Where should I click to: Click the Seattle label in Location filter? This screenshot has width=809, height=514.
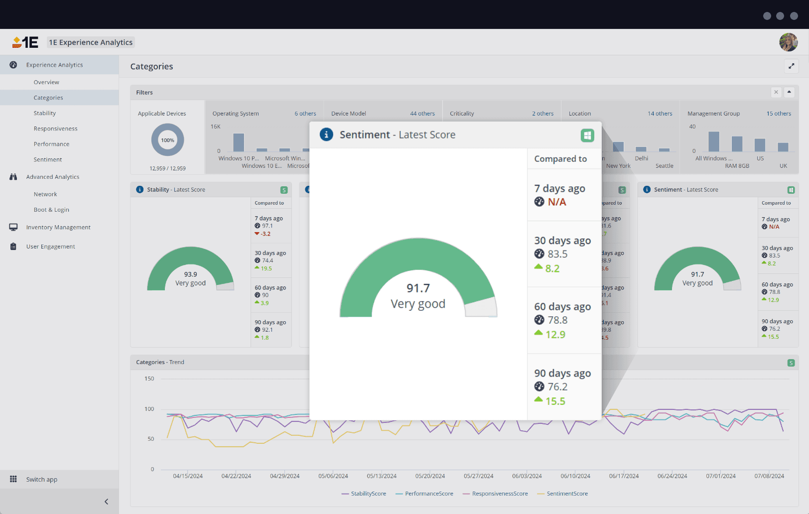[x=665, y=166]
